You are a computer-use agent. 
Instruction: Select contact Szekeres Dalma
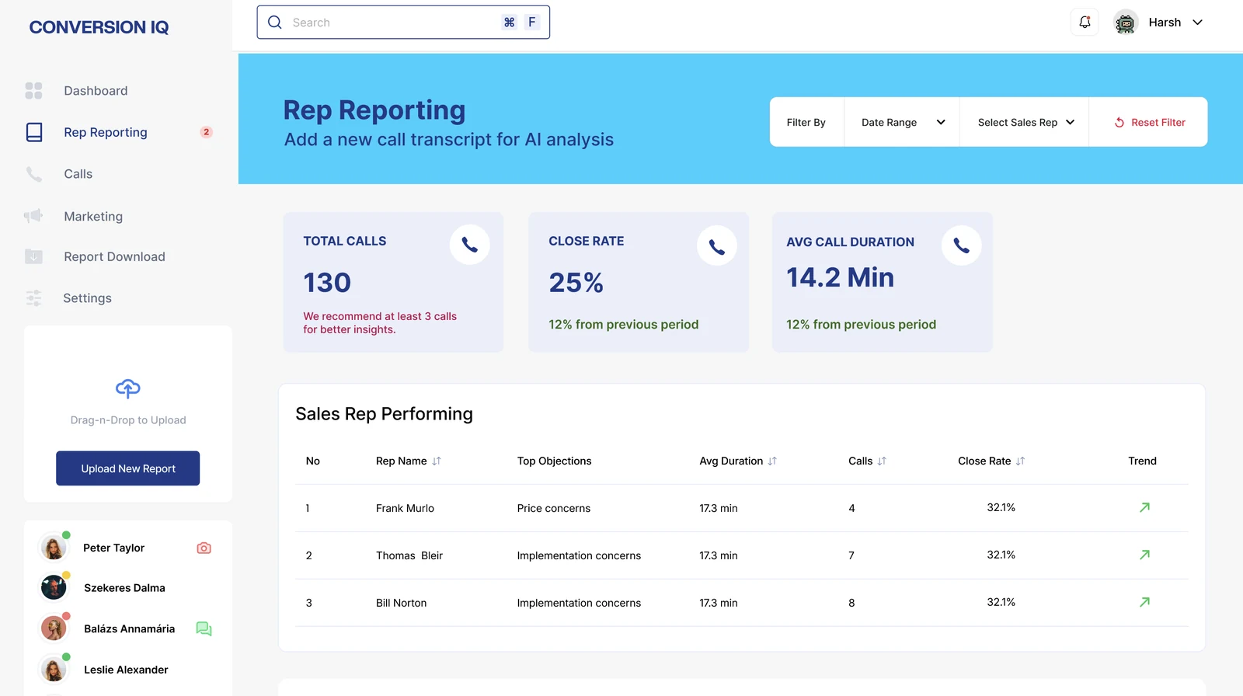click(x=124, y=588)
